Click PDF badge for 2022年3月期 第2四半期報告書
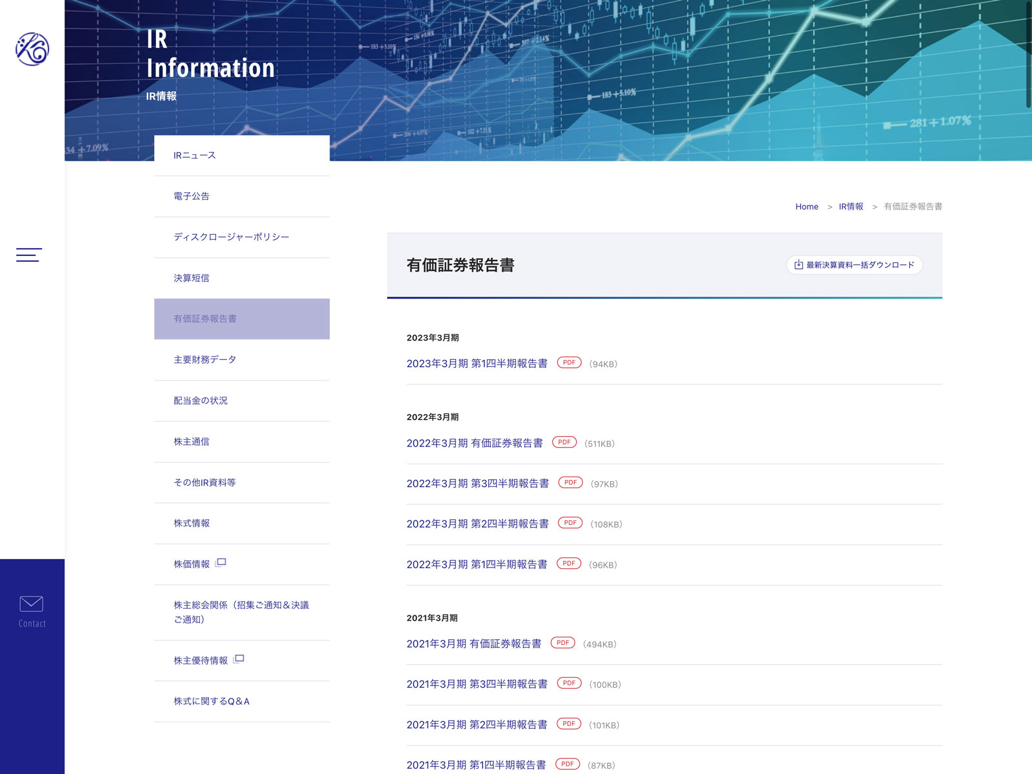The width and height of the screenshot is (1032, 774). (x=570, y=523)
